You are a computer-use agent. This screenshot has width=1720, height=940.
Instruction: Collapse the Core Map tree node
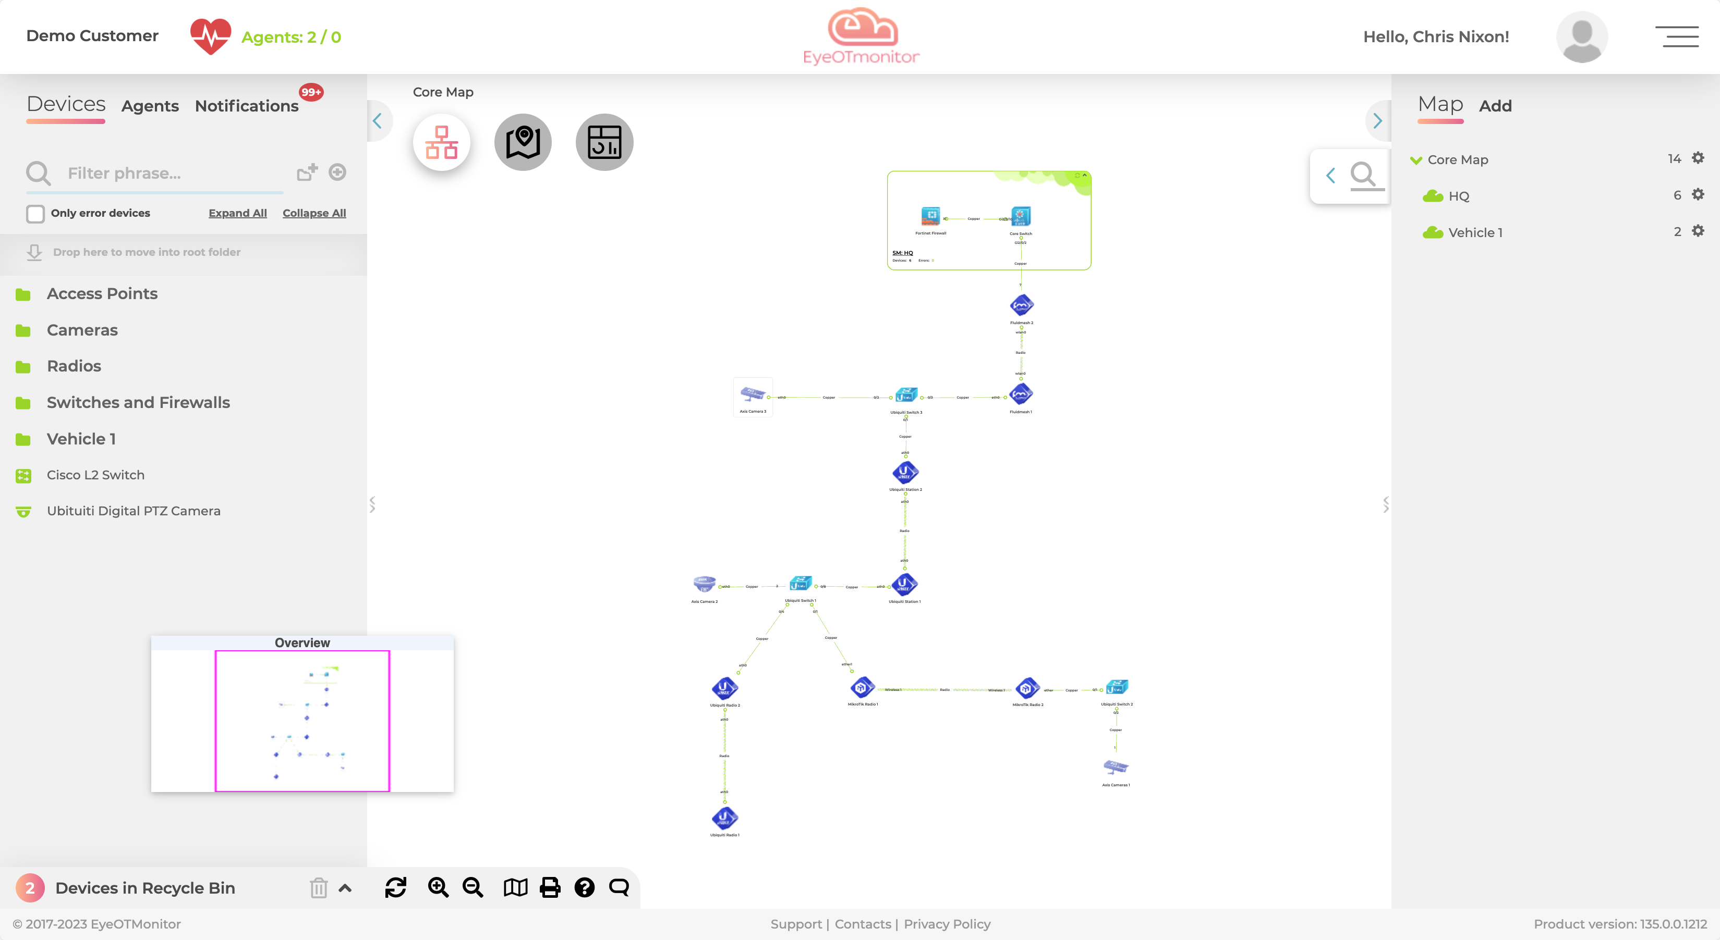tap(1415, 160)
